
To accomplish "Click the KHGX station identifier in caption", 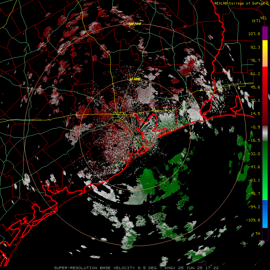I will tap(171, 268).
